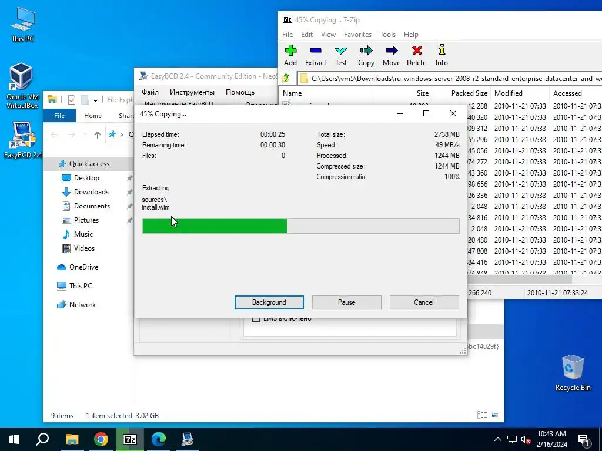Image resolution: width=602 pixels, height=451 pixels.
Task: Open This PC desktop icon
Action: click(22, 23)
